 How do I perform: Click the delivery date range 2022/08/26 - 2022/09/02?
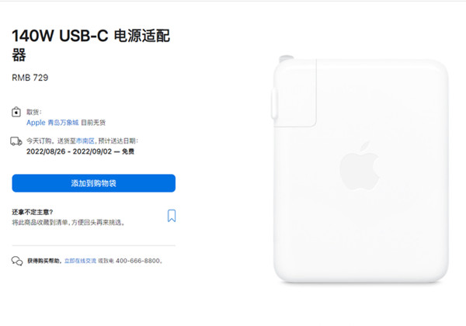click(x=69, y=151)
